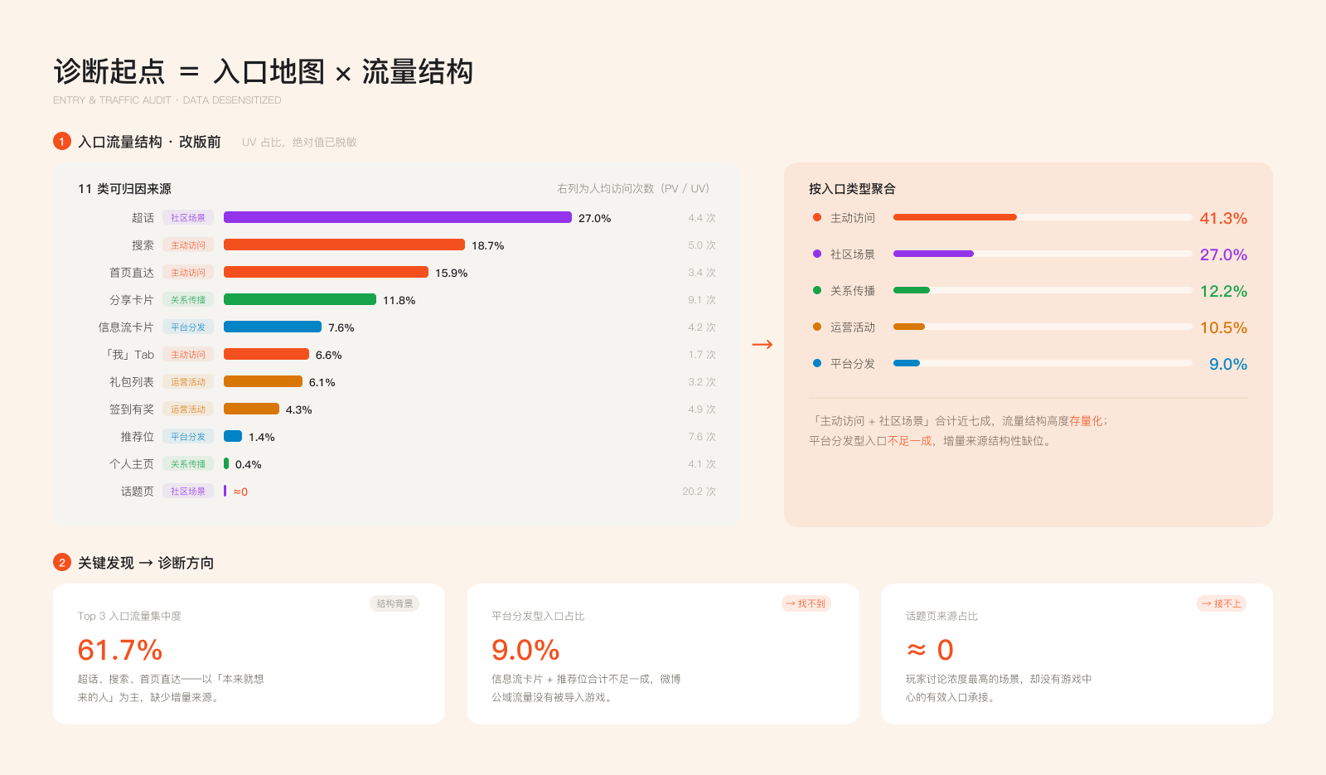Click the 关系传播 tag beside 个人主页
This screenshot has width=1326, height=775.
[x=188, y=463]
